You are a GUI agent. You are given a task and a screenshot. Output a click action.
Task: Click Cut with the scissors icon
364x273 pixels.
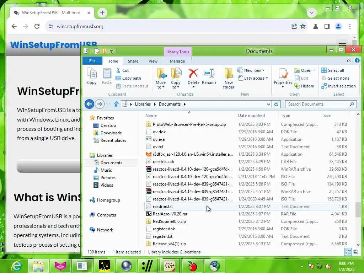point(122,70)
